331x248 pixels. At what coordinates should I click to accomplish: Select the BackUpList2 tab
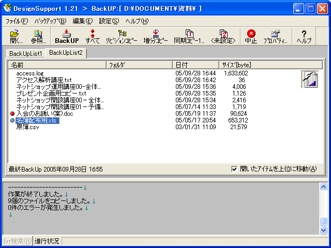click(66, 53)
